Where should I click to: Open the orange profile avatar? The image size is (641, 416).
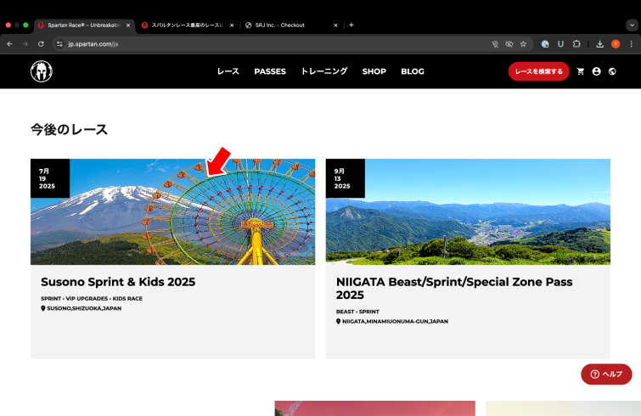pos(616,44)
